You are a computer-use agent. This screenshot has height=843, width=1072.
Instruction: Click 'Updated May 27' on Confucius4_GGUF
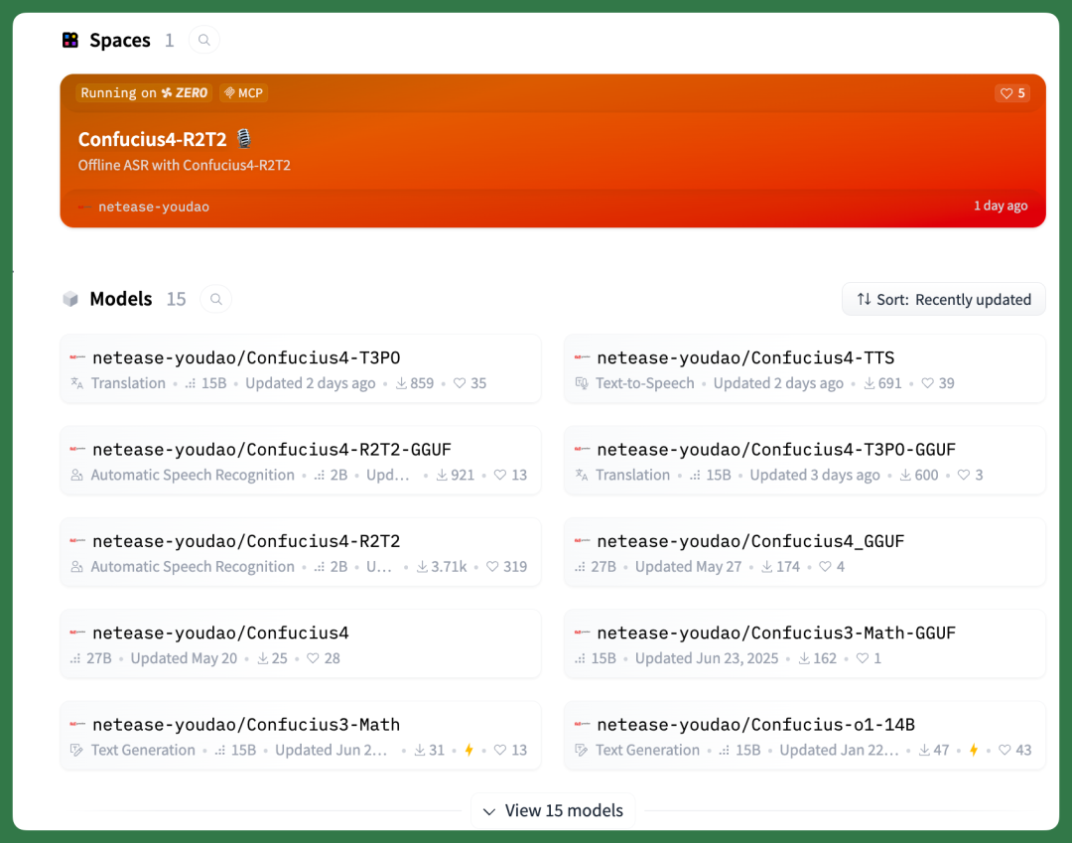(688, 567)
